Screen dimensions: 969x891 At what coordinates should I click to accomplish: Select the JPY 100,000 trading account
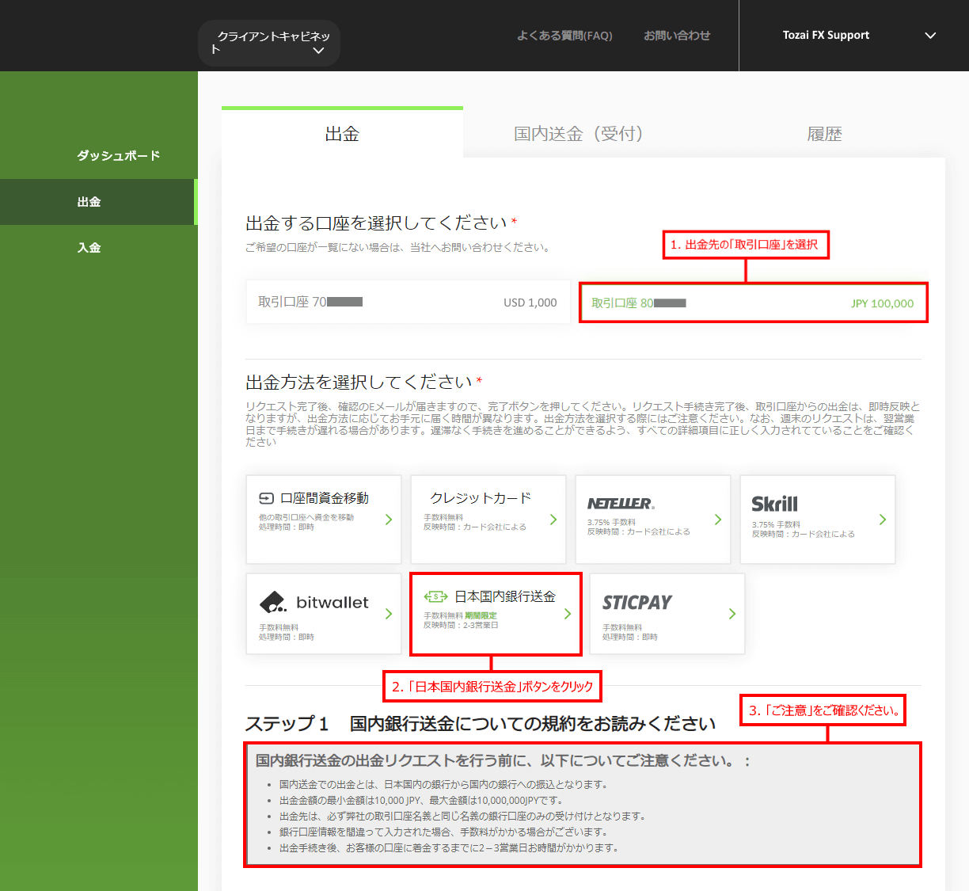pos(753,303)
